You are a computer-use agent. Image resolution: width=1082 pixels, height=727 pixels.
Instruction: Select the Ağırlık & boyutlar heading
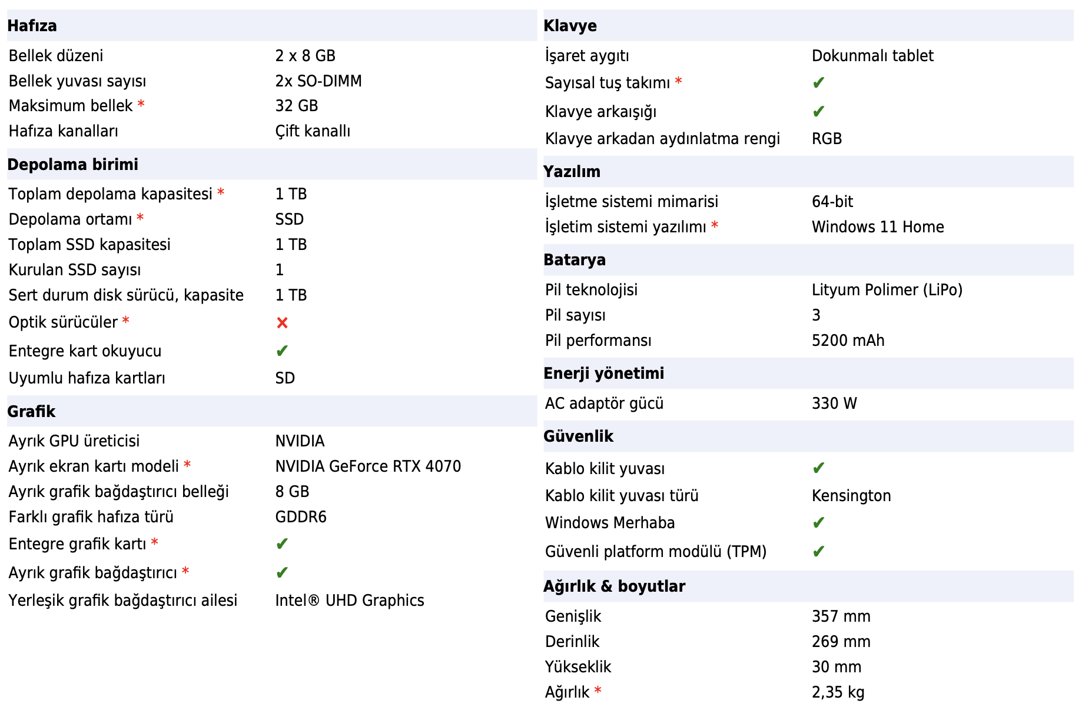pyautogui.click(x=615, y=586)
